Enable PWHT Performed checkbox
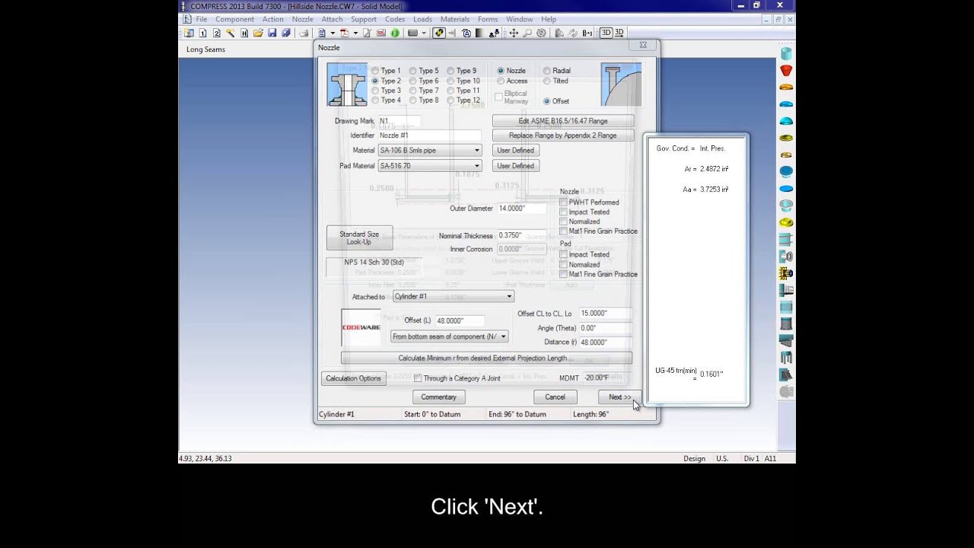Screen dimensions: 974x548 (564, 202)
